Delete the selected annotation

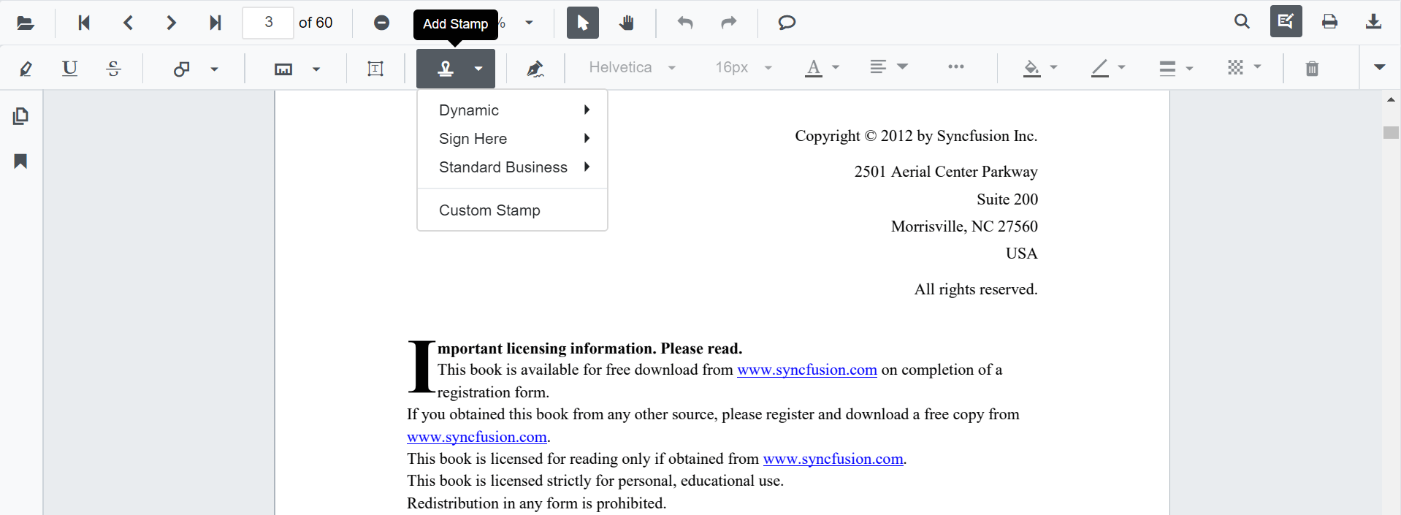tap(1312, 69)
